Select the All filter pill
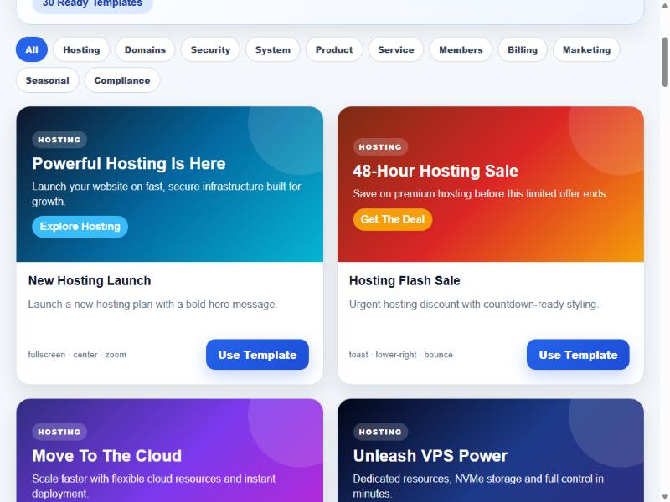The height and width of the screenshot is (502, 670). (x=32, y=49)
